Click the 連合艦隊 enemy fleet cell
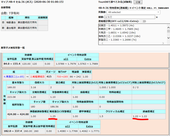The width and height of the screenshot is (170, 136). pyautogui.click(x=11, y=28)
